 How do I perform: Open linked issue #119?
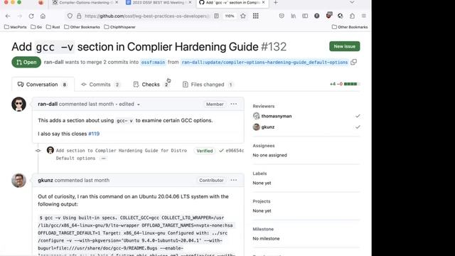[x=94, y=134]
